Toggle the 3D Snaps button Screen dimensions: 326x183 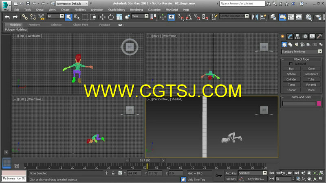pos(181,17)
